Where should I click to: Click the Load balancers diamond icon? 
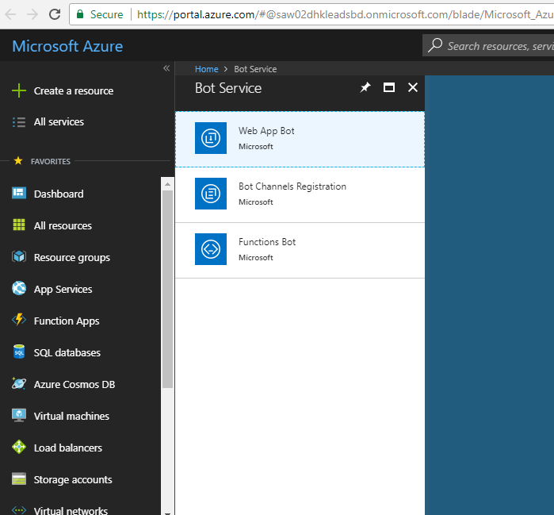tap(19, 447)
